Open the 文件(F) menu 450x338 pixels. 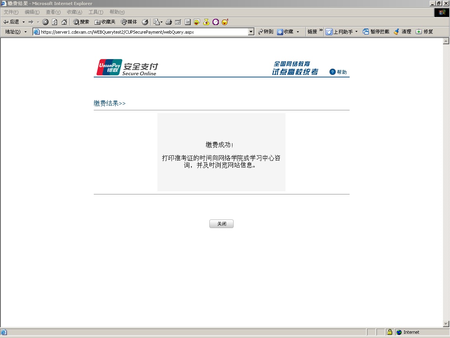(x=11, y=12)
